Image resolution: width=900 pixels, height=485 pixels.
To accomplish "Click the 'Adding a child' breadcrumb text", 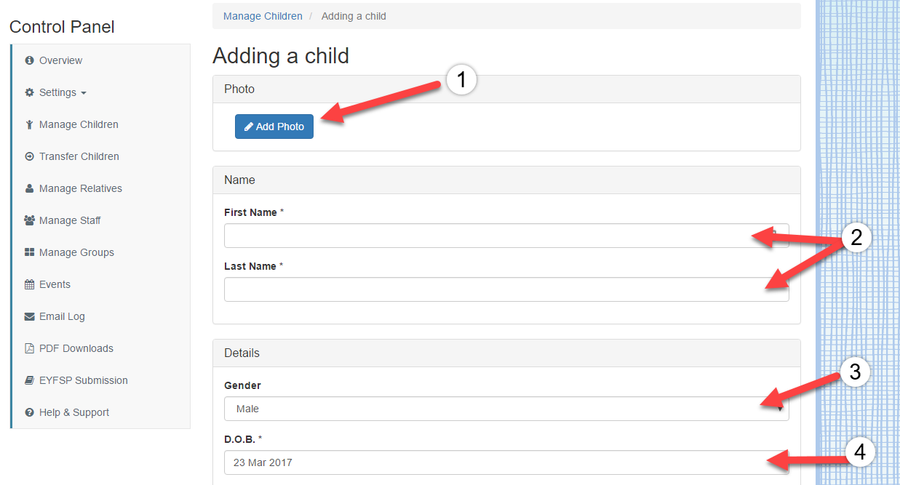I will (x=354, y=16).
